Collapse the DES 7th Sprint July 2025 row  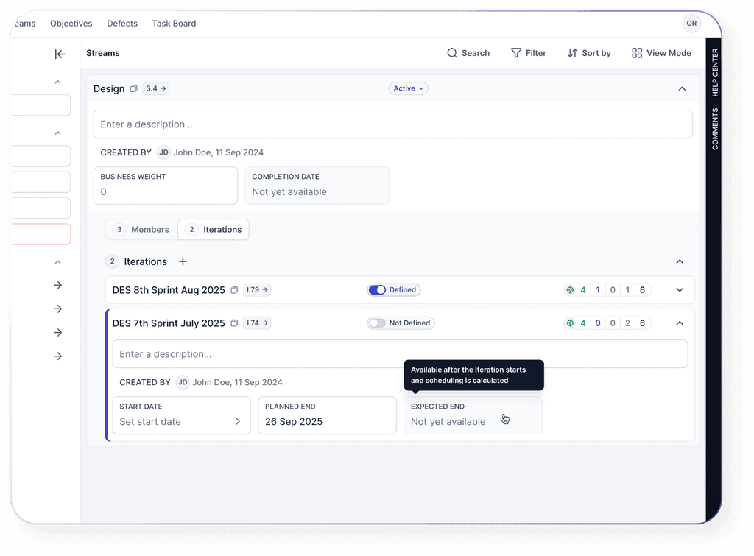(x=680, y=323)
